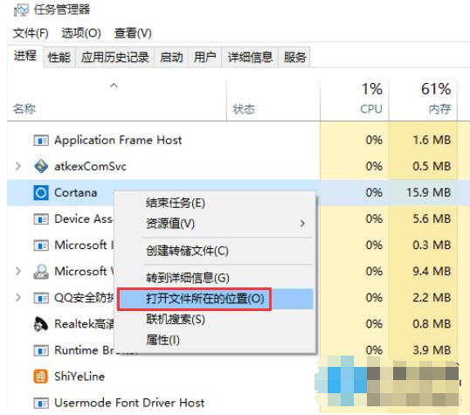Select 结束任务(E) in the context menu
The height and width of the screenshot is (415, 470).
pyautogui.click(x=176, y=203)
